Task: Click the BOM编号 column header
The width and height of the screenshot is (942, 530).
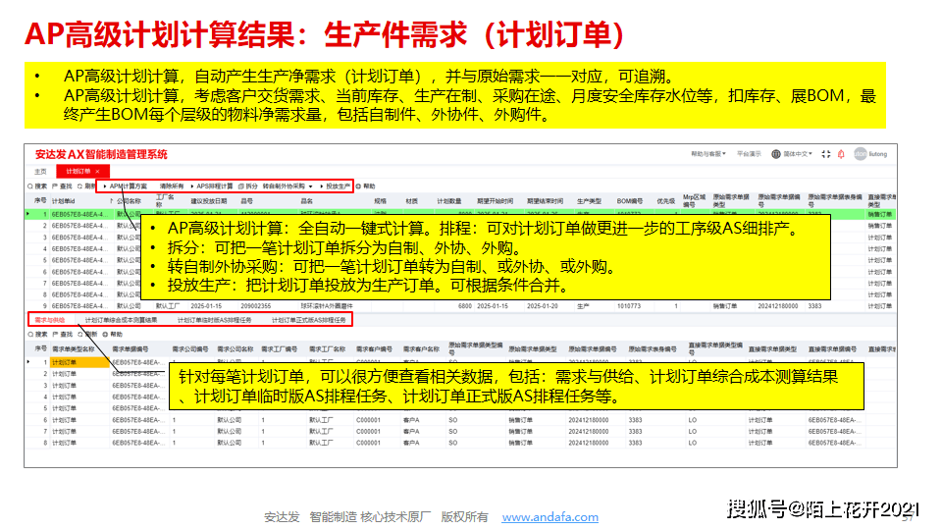Action: click(x=630, y=201)
